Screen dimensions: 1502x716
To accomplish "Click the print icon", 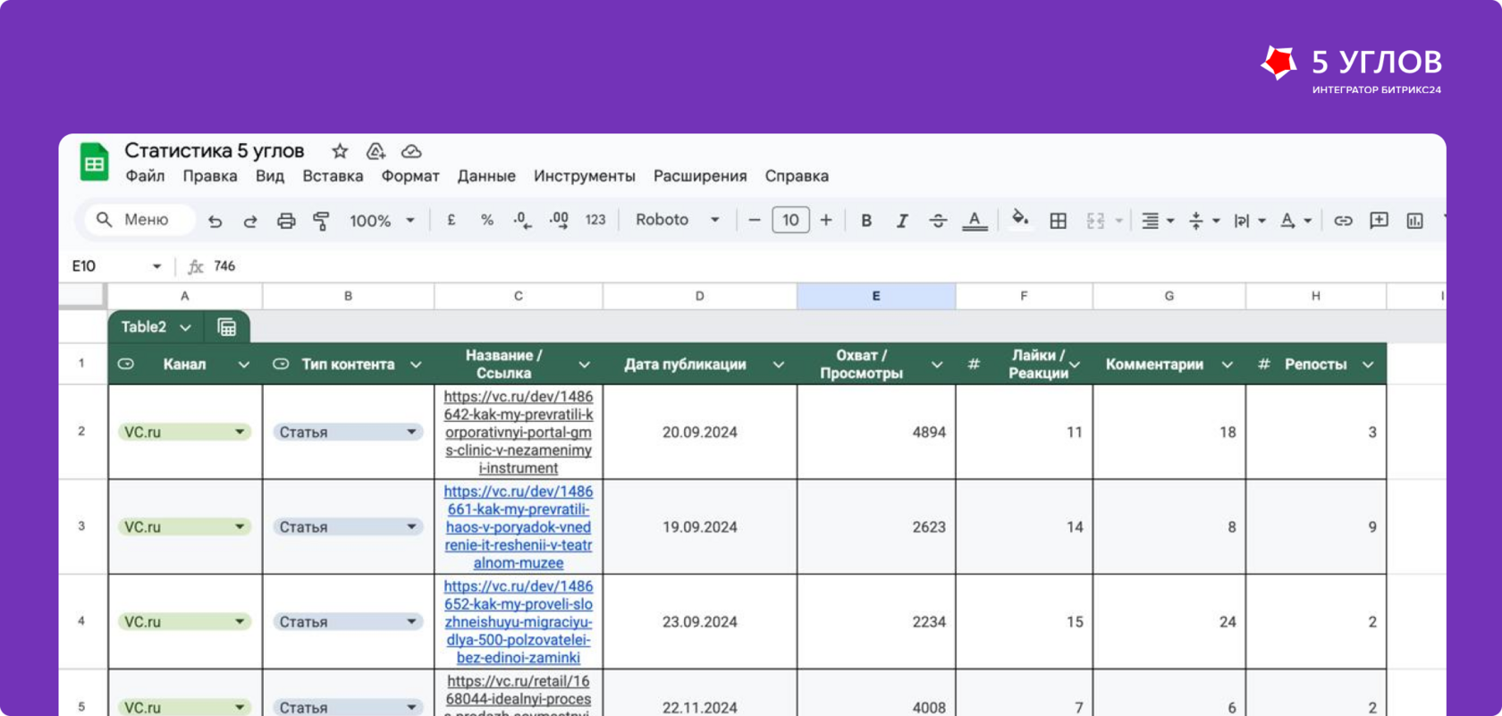I will (286, 221).
